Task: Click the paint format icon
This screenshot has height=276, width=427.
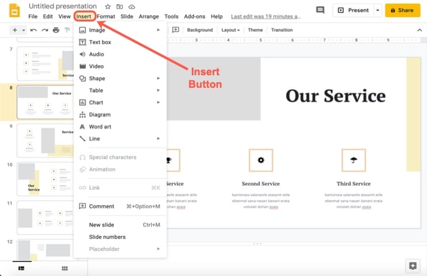Action: (67, 30)
